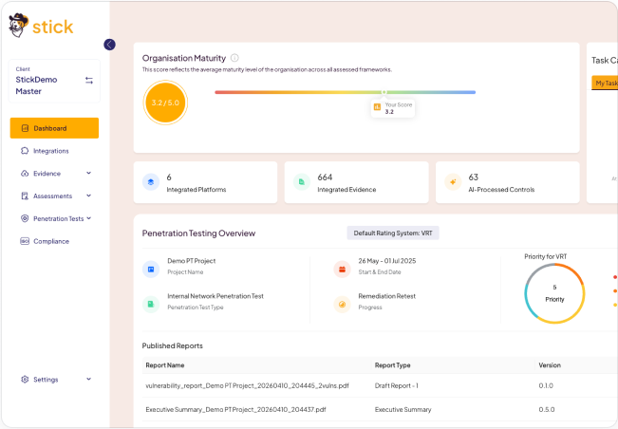This screenshot has width=618, height=429.
Task: Click the Evidence cloud icon
Action: coord(25,174)
